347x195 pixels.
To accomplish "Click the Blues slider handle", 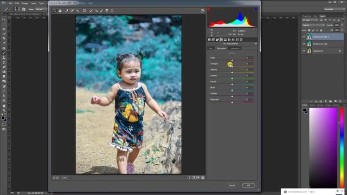I will coord(232,90).
